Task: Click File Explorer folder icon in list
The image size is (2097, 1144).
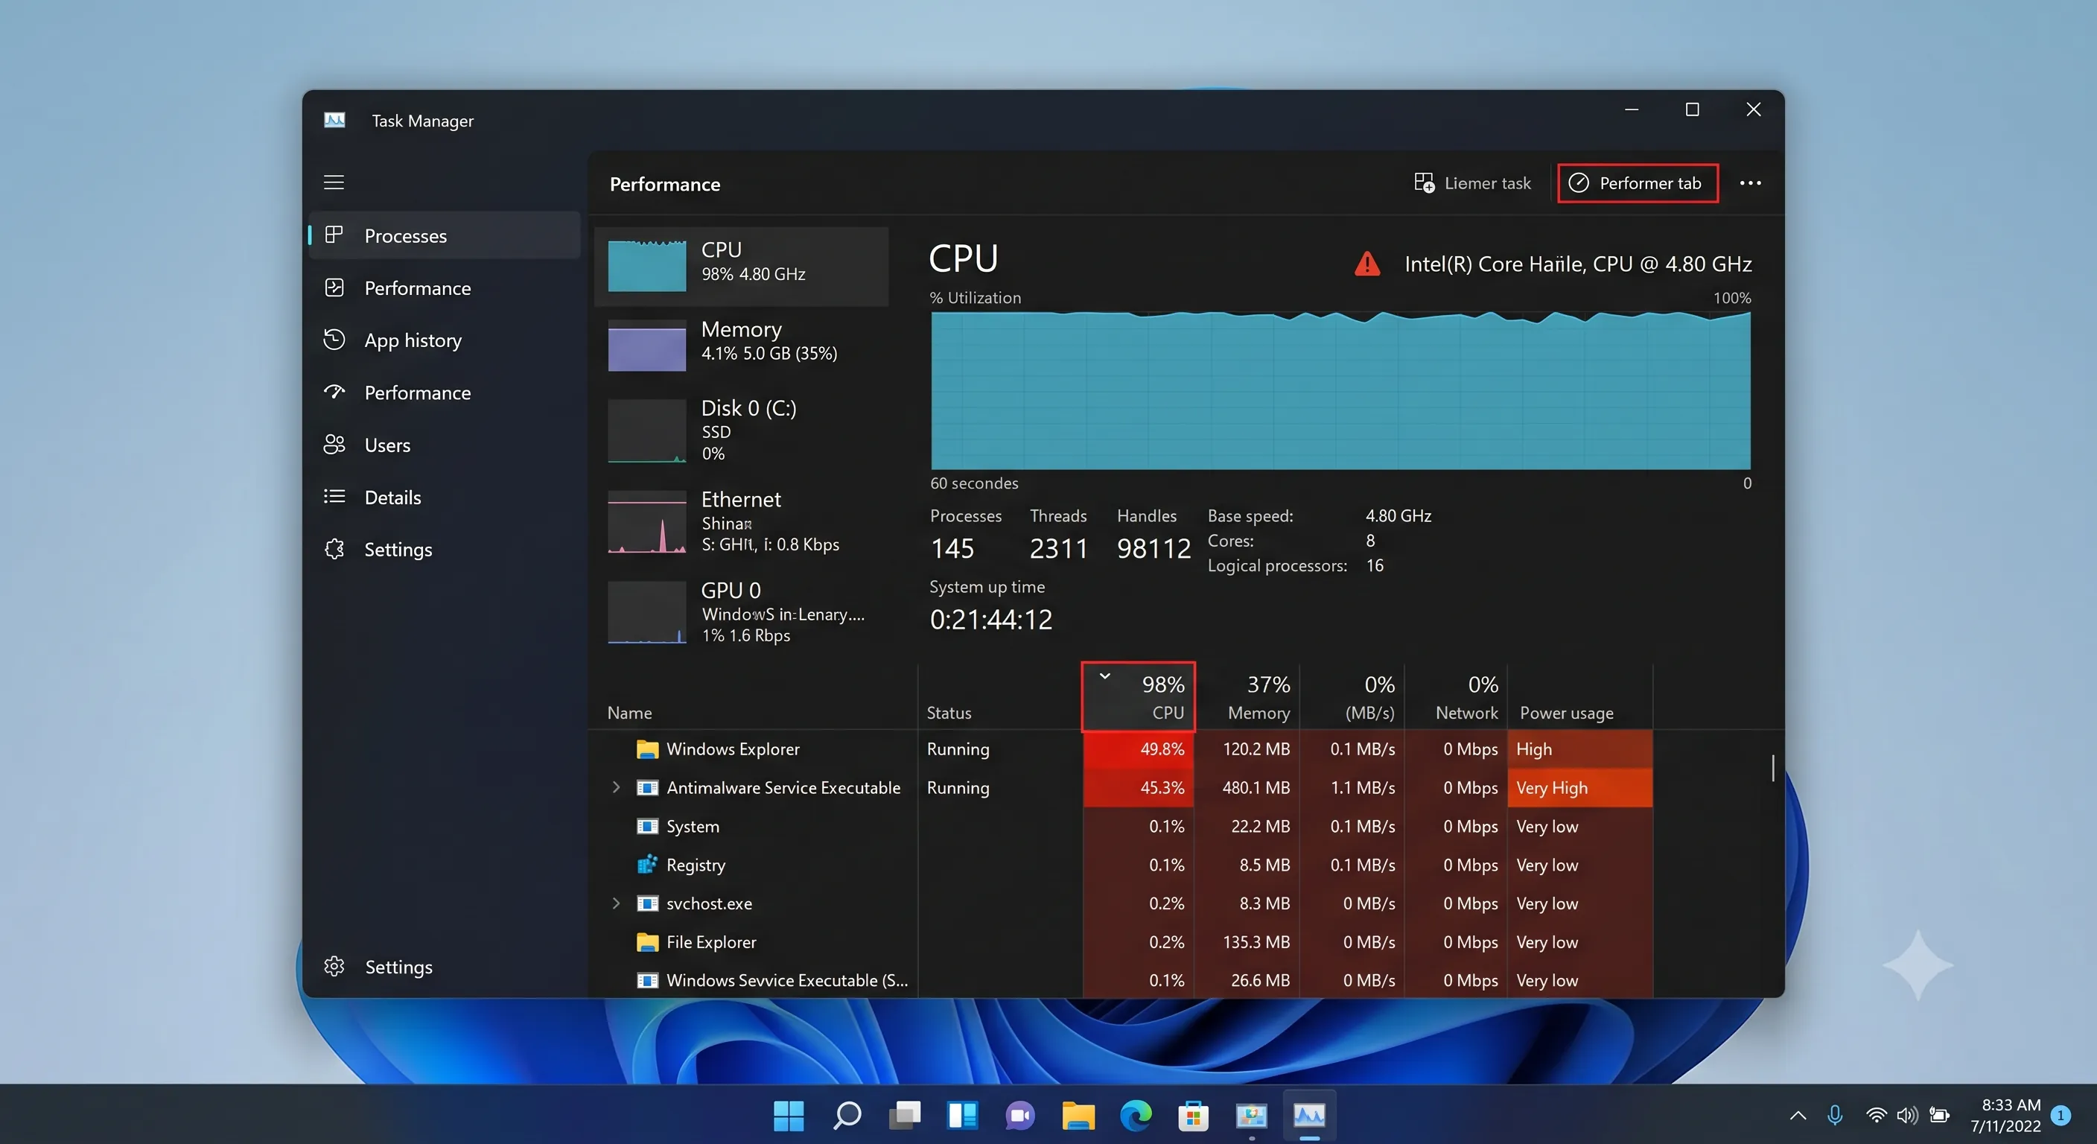Action: coord(647,942)
